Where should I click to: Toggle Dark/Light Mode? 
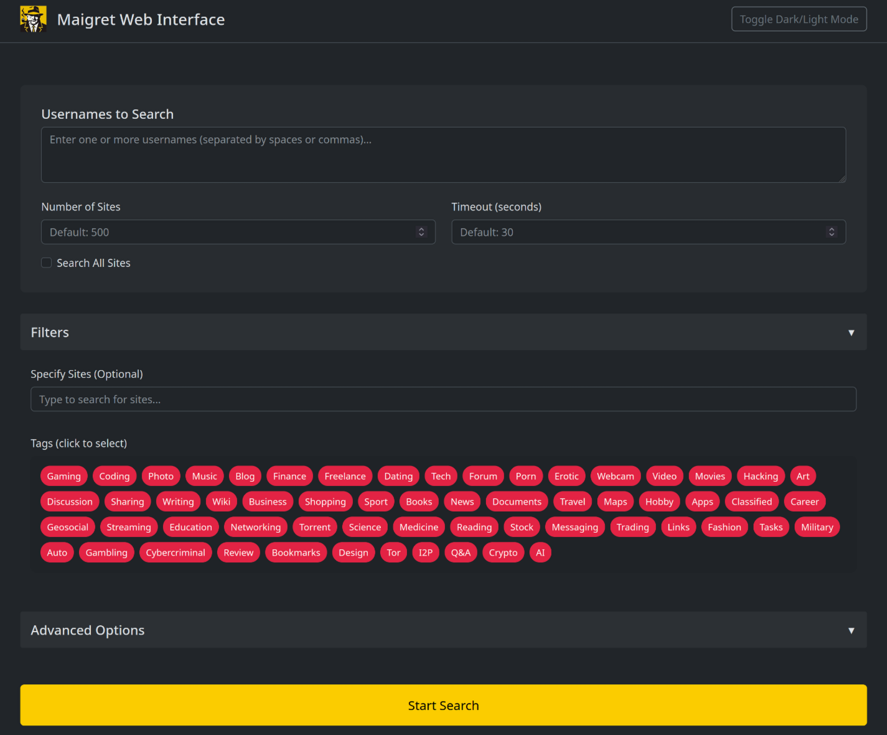[x=799, y=19]
